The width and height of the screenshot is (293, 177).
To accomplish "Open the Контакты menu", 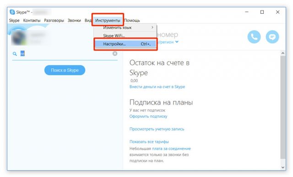I will pos(32,20).
